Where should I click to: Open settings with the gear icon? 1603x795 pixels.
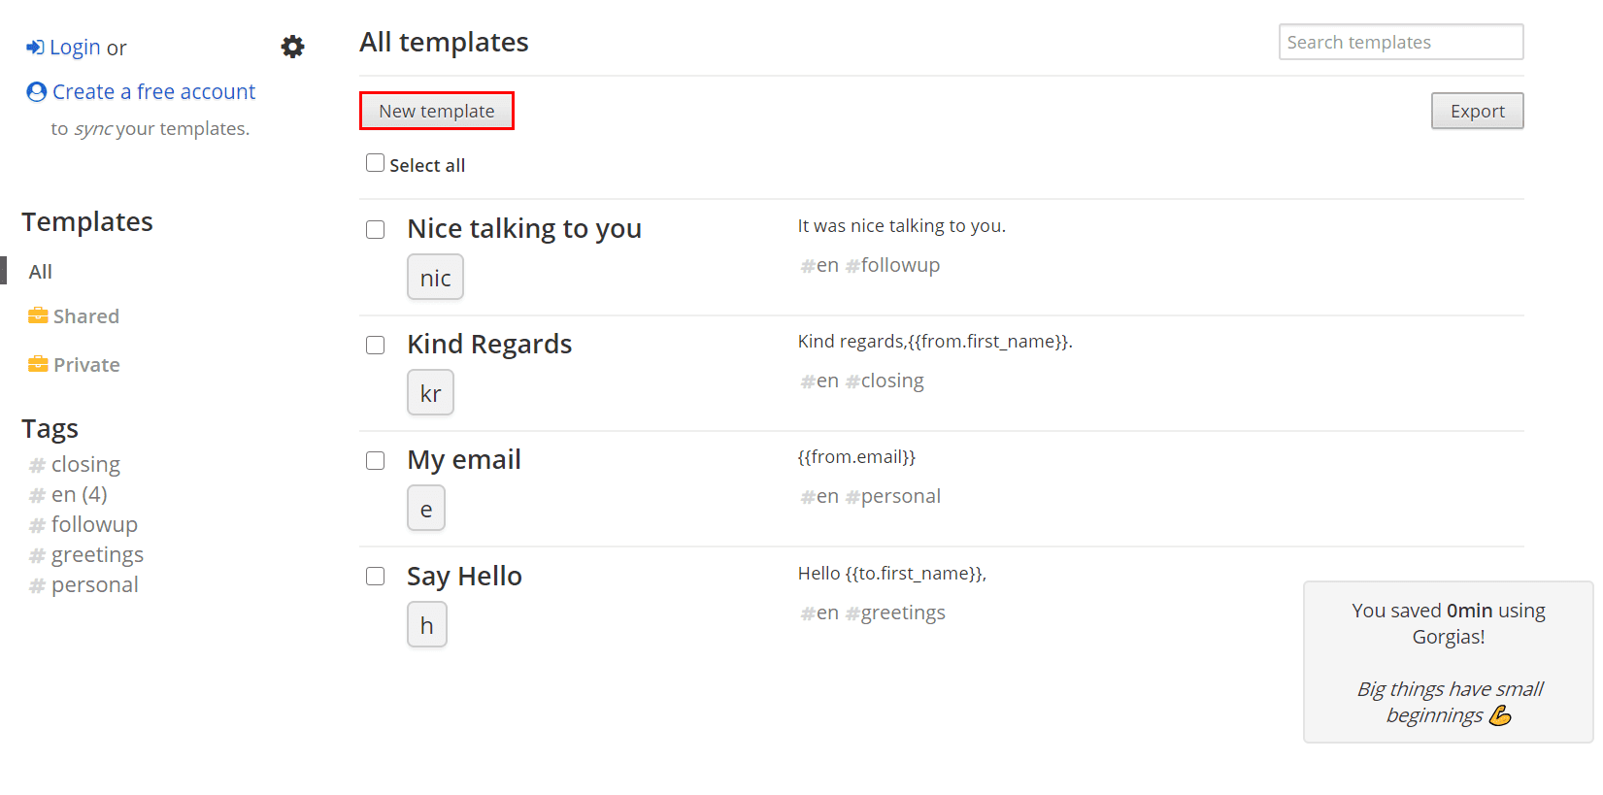(x=292, y=47)
